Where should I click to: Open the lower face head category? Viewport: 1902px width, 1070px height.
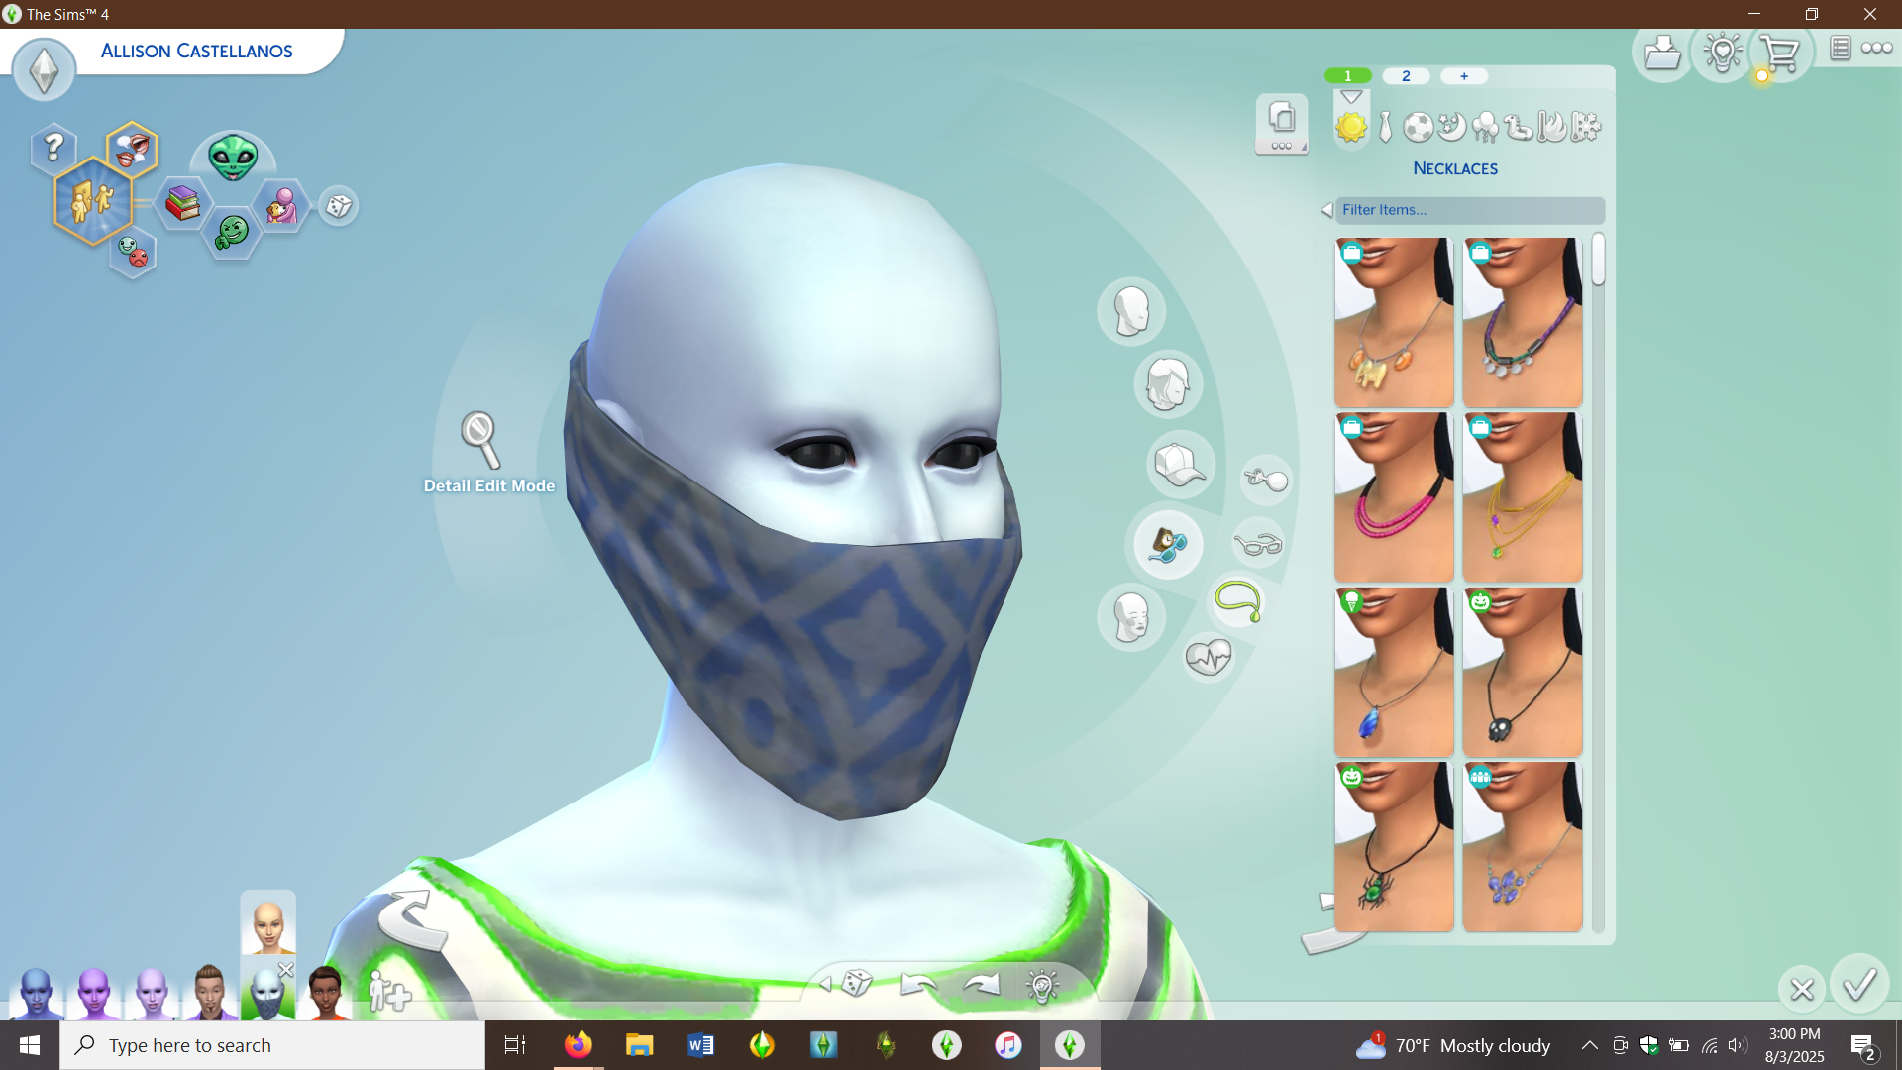[1131, 617]
